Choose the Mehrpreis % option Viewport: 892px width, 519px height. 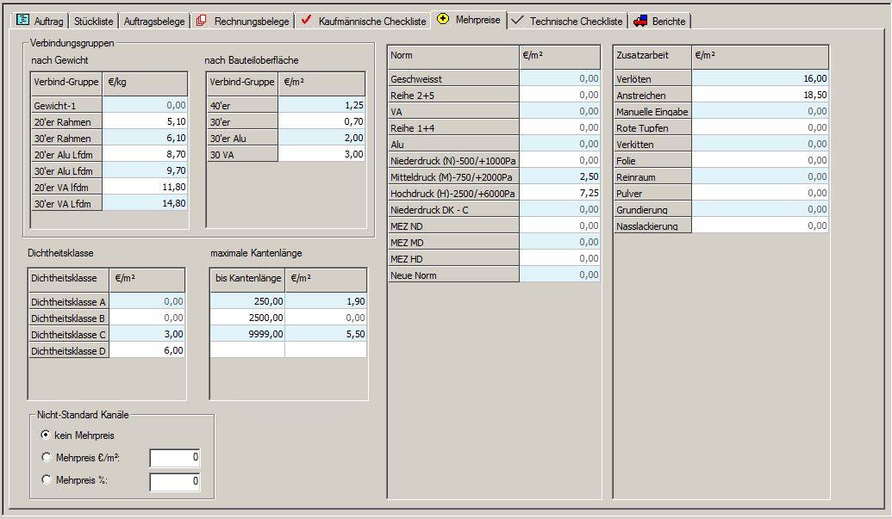pyautogui.click(x=47, y=479)
